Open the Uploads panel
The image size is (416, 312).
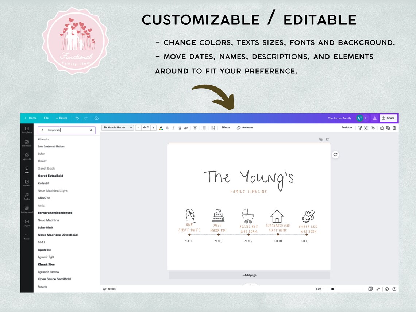(26, 156)
